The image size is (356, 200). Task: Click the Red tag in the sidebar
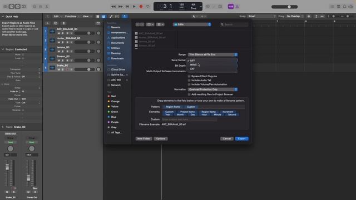click(x=113, y=96)
